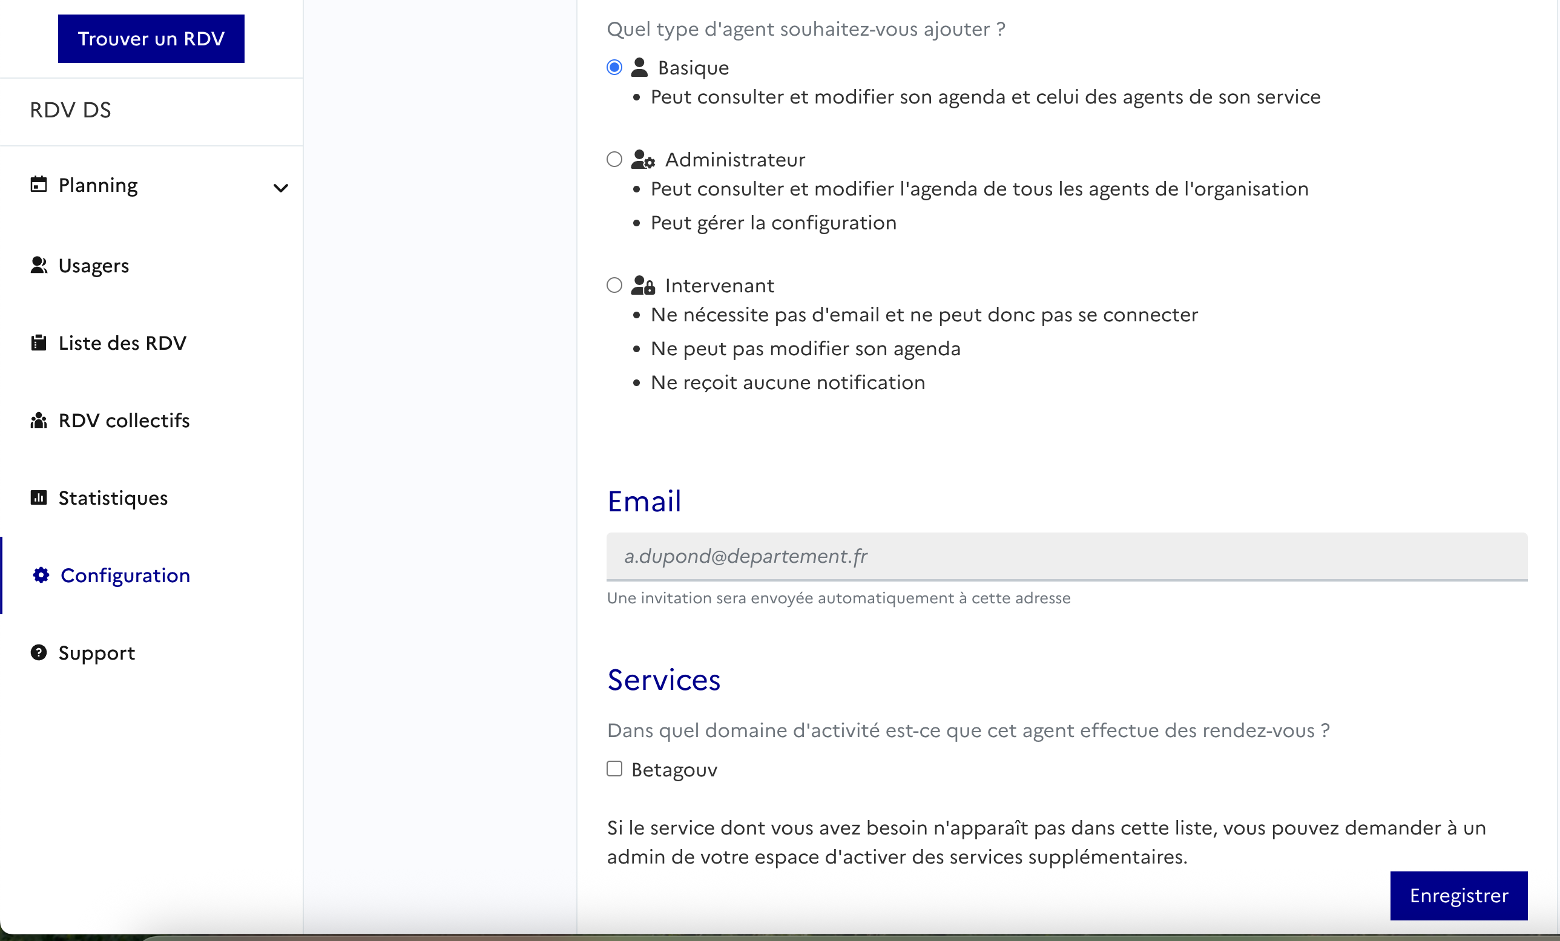
Task: Go to Liste des RDV
Action: 122,343
